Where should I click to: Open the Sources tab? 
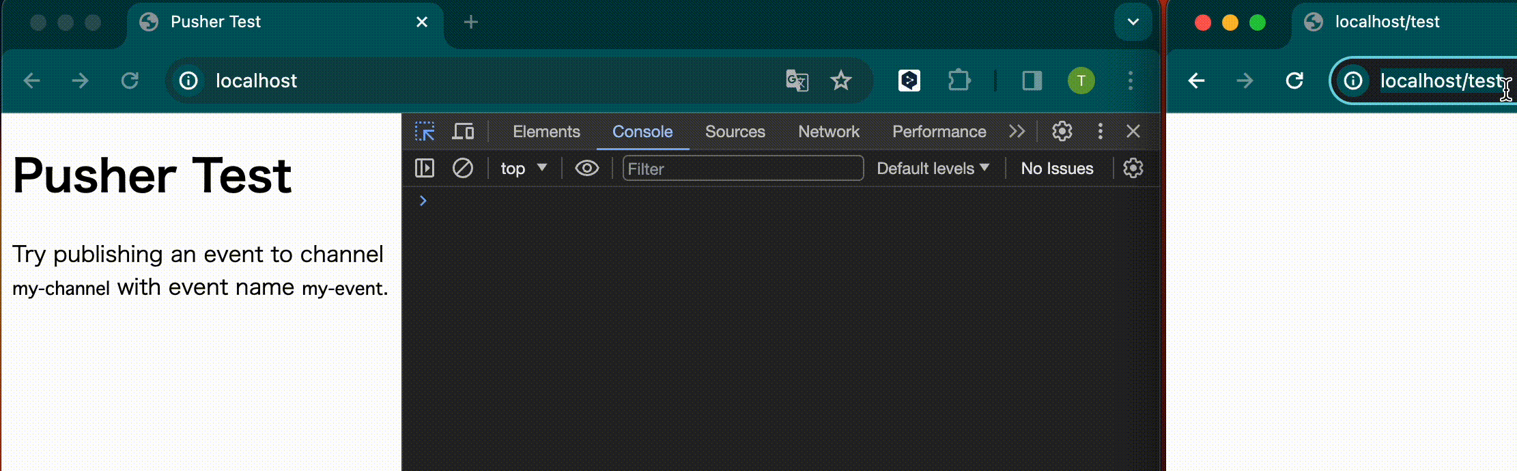(735, 132)
